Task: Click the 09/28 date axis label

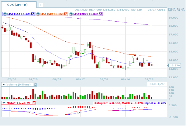Action: pyautogui.click(x=149, y=79)
